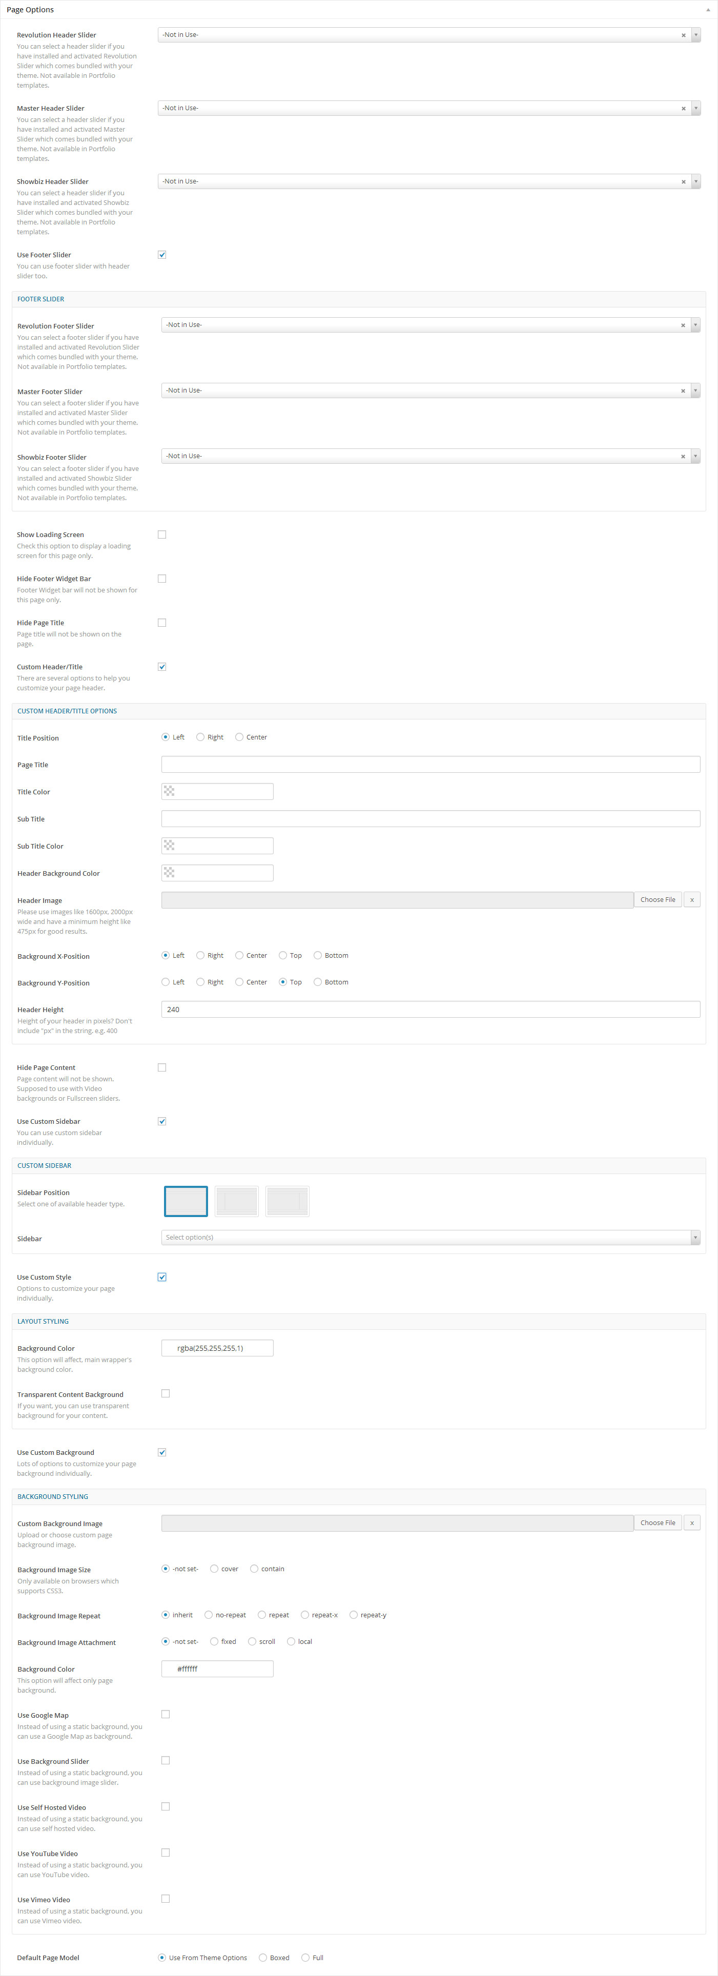718x1976 pixels.
Task: Choose Boxed as Default Page Model
Action: point(263,1958)
